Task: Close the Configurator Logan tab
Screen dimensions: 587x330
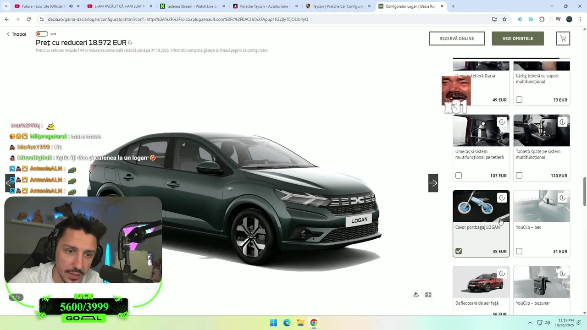Action: pos(442,6)
